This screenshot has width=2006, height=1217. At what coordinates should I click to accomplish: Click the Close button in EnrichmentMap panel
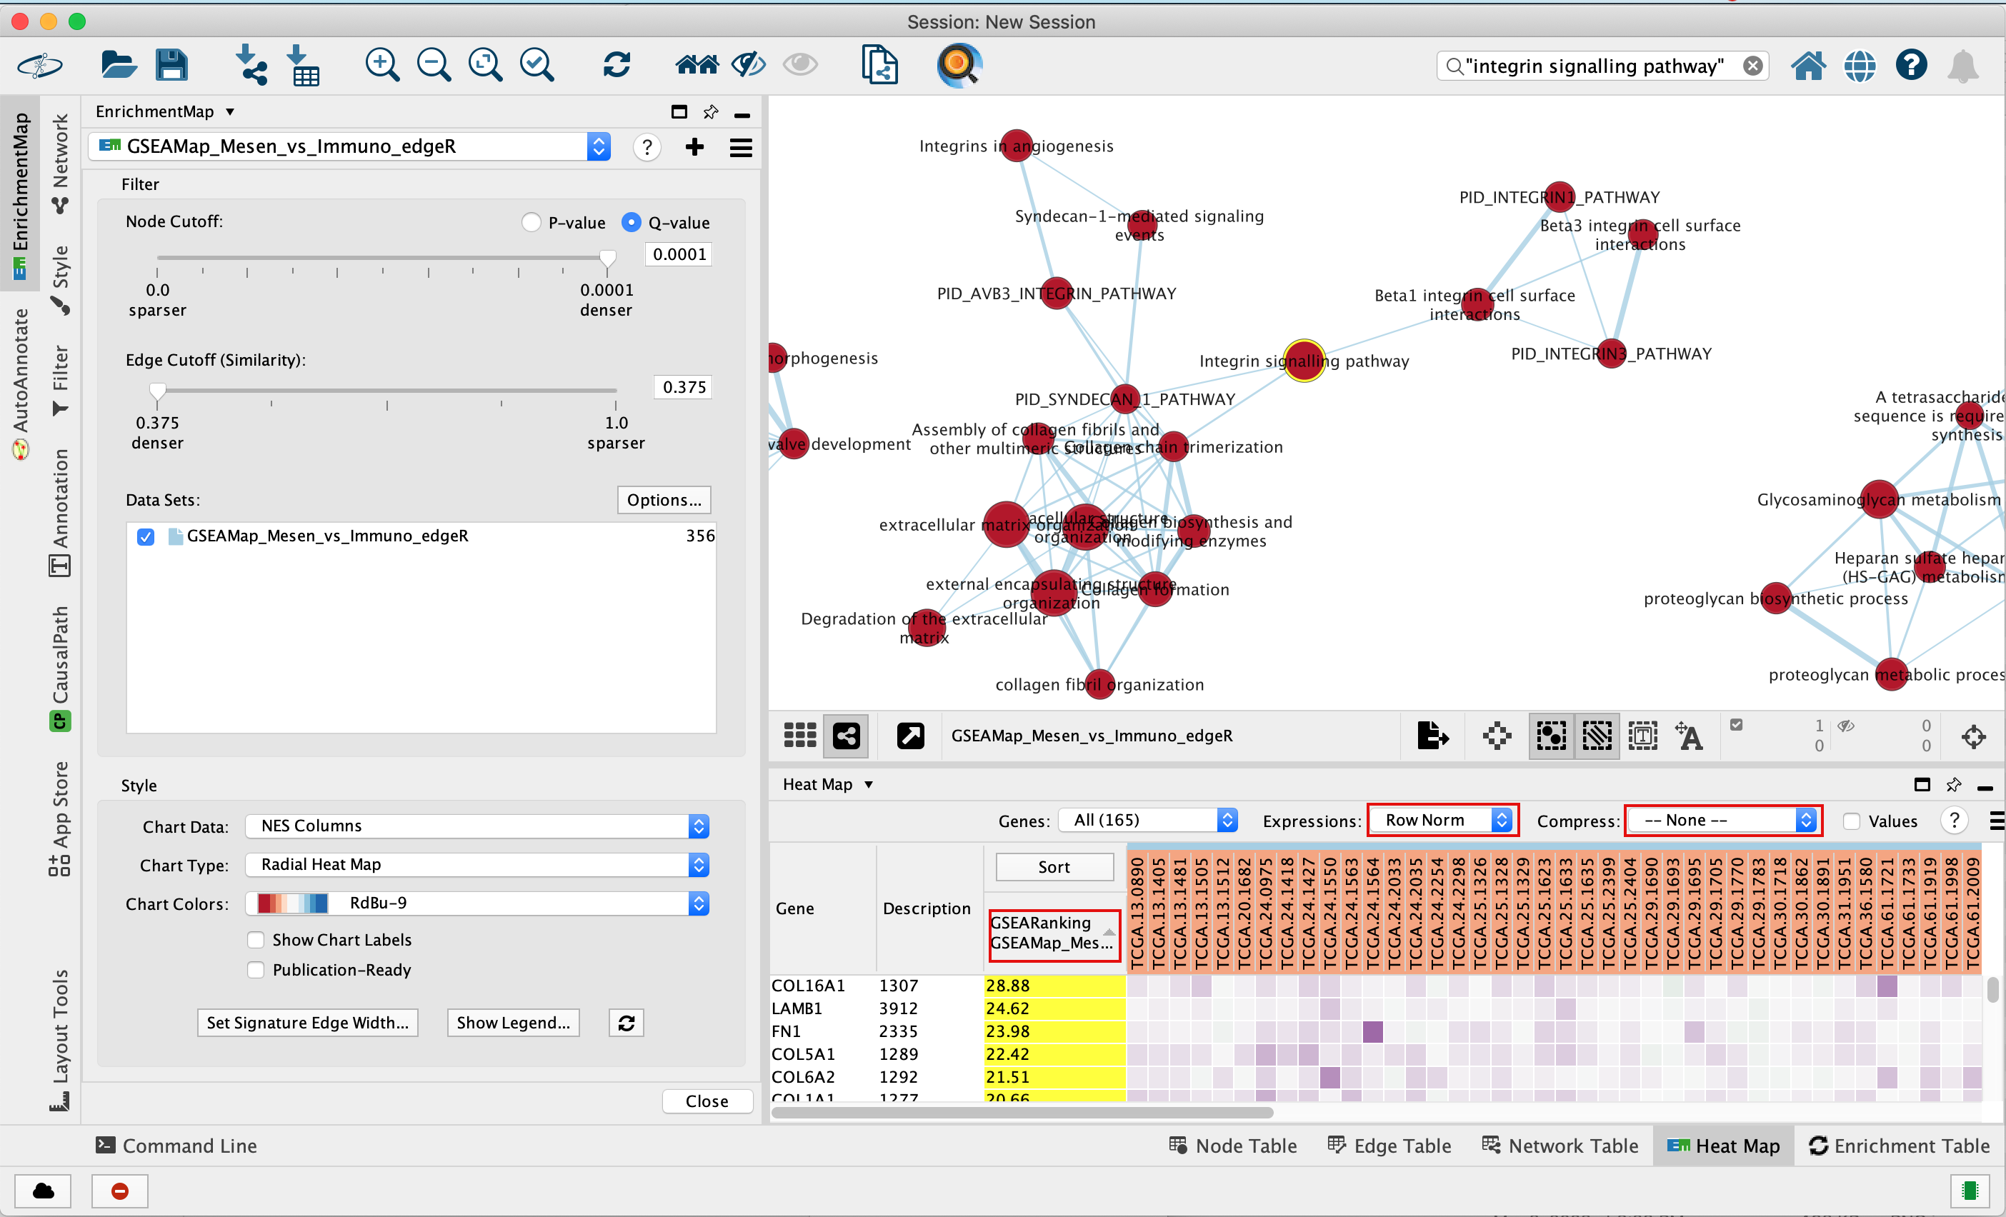(x=707, y=1101)
